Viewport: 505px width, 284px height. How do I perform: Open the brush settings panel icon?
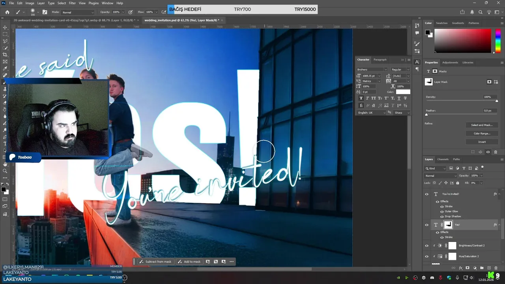(x=45, y=12)
